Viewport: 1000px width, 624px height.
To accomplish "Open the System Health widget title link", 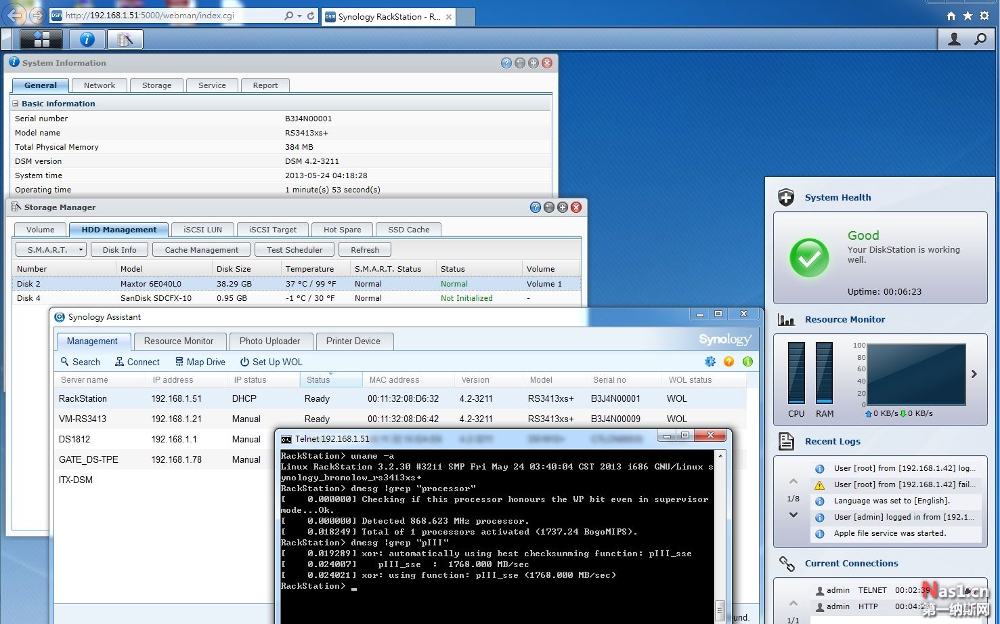I will [838, 198].
